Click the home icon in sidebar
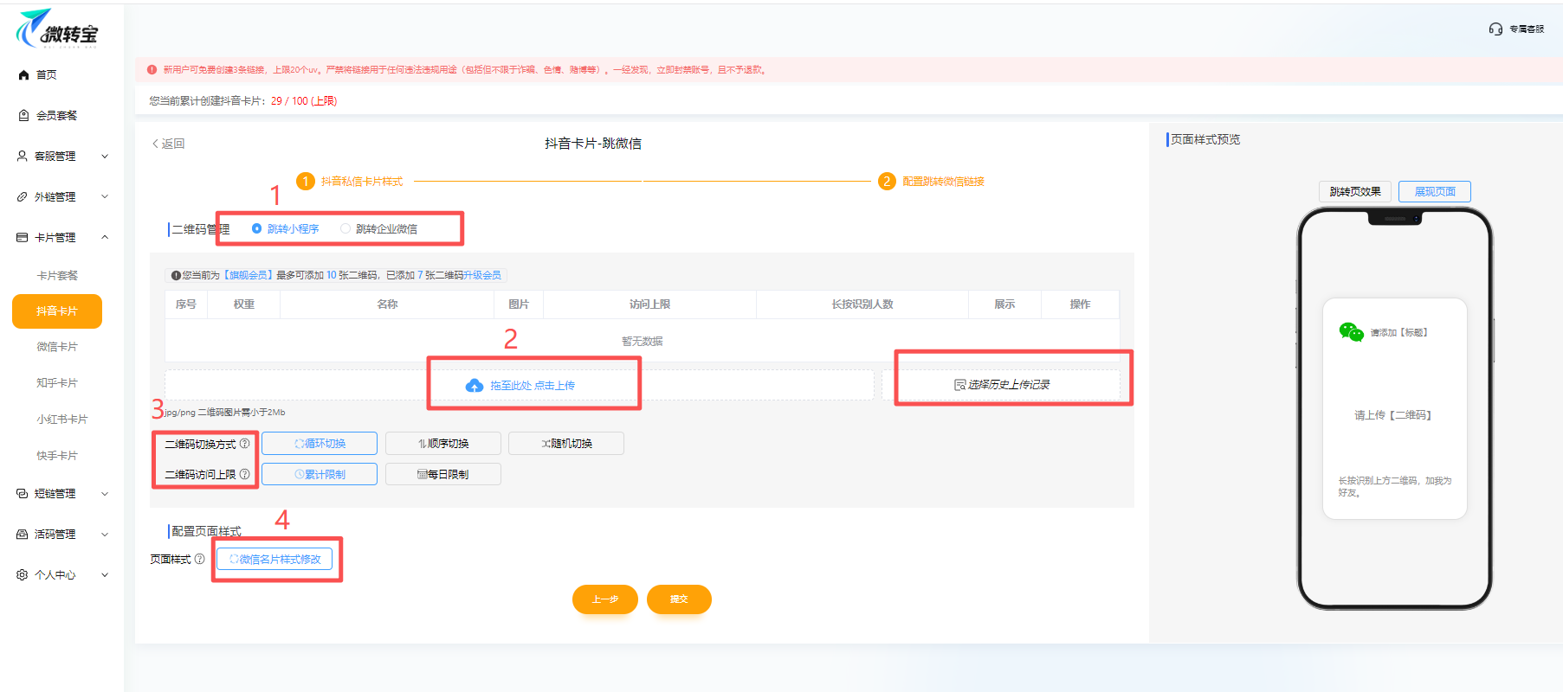Image resolution: width=1563 pixels, height=692 pixels. click(x=23, y=75)
